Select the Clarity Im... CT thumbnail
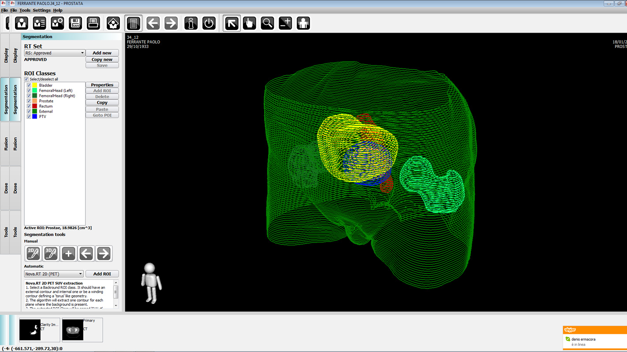 (39, 330)
